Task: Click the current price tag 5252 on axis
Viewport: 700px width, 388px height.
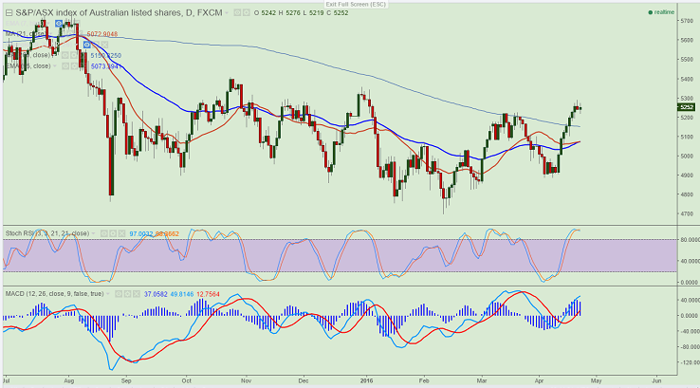Action: (x=686, y=107)
